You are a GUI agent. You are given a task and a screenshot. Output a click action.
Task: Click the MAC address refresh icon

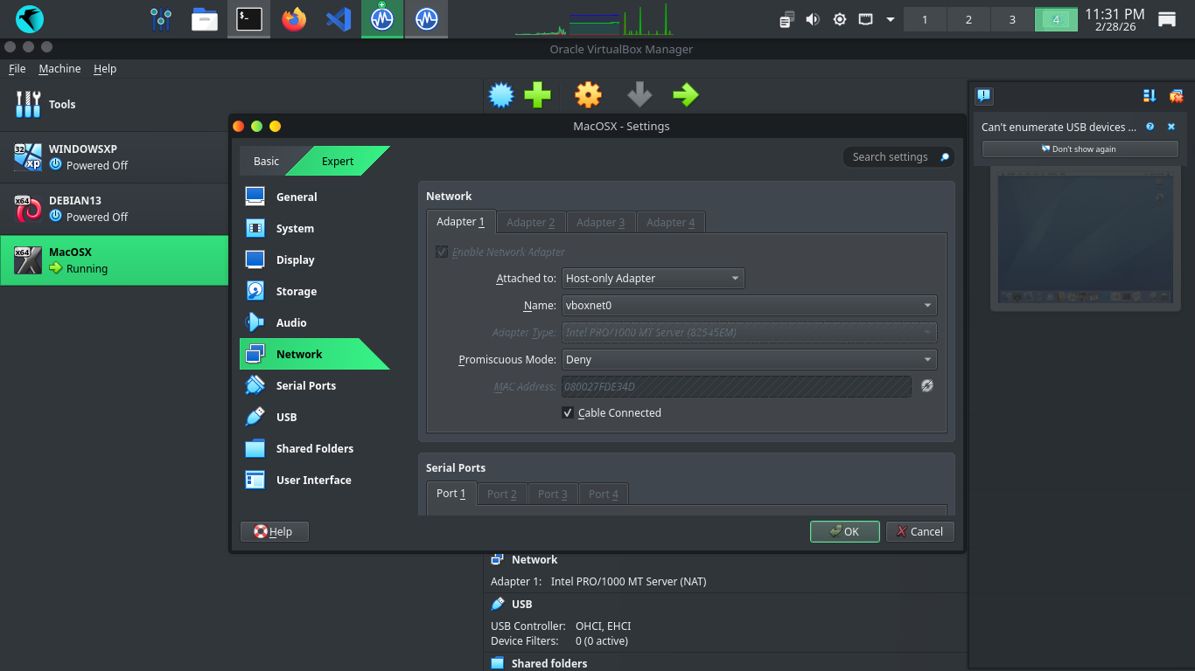coord(927,385)
